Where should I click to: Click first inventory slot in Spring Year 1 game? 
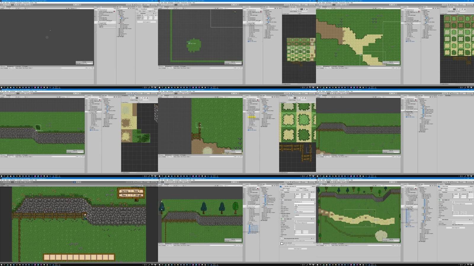coord(46,257)
